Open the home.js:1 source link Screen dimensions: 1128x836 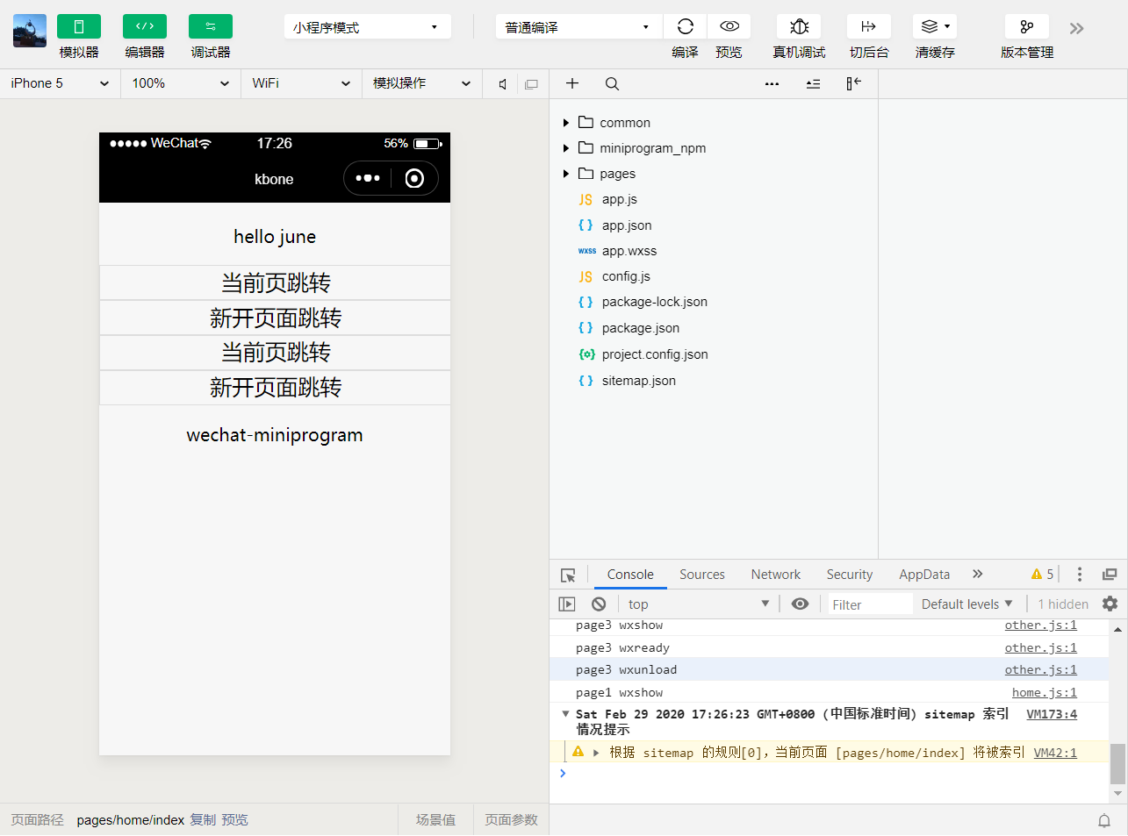[x=1044, y=693]
